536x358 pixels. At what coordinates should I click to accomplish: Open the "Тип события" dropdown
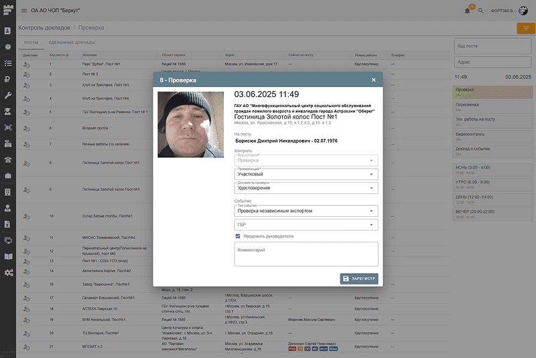tap(306, 211)
